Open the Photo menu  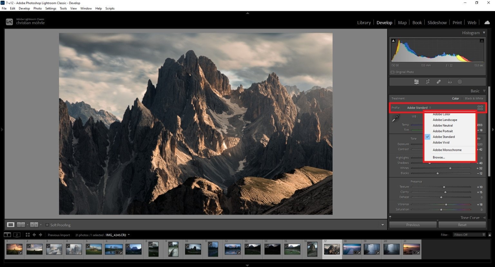coord(37,8)
